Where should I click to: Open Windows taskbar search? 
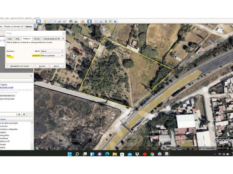click(77, 154)
